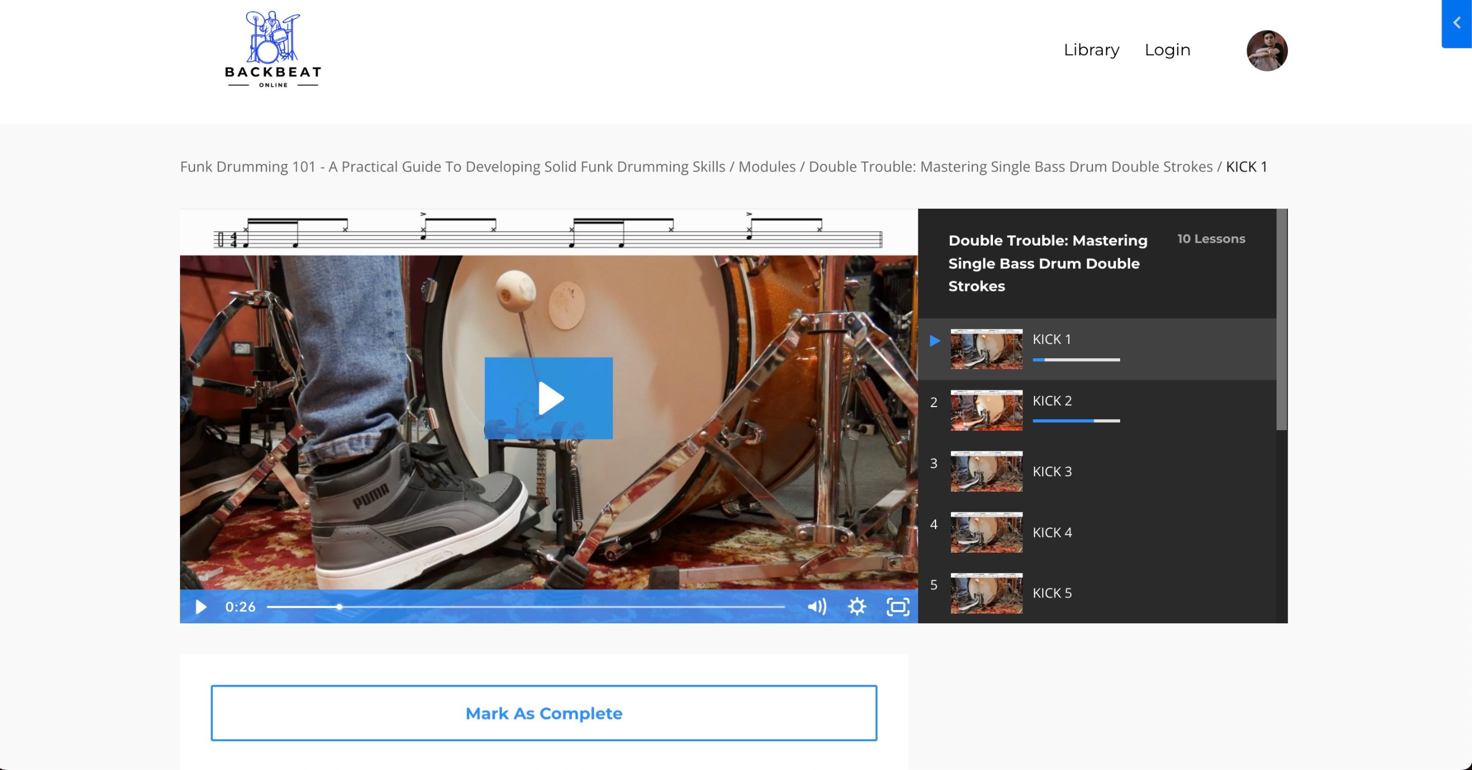Collapse the blue side panel chevron
The image size is (1472, 770).
1456,24
